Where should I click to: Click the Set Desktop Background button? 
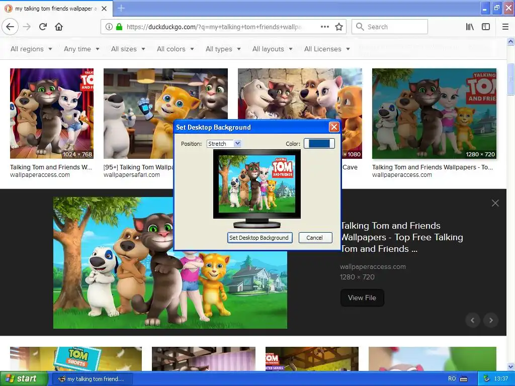click(x=260, y=238)
